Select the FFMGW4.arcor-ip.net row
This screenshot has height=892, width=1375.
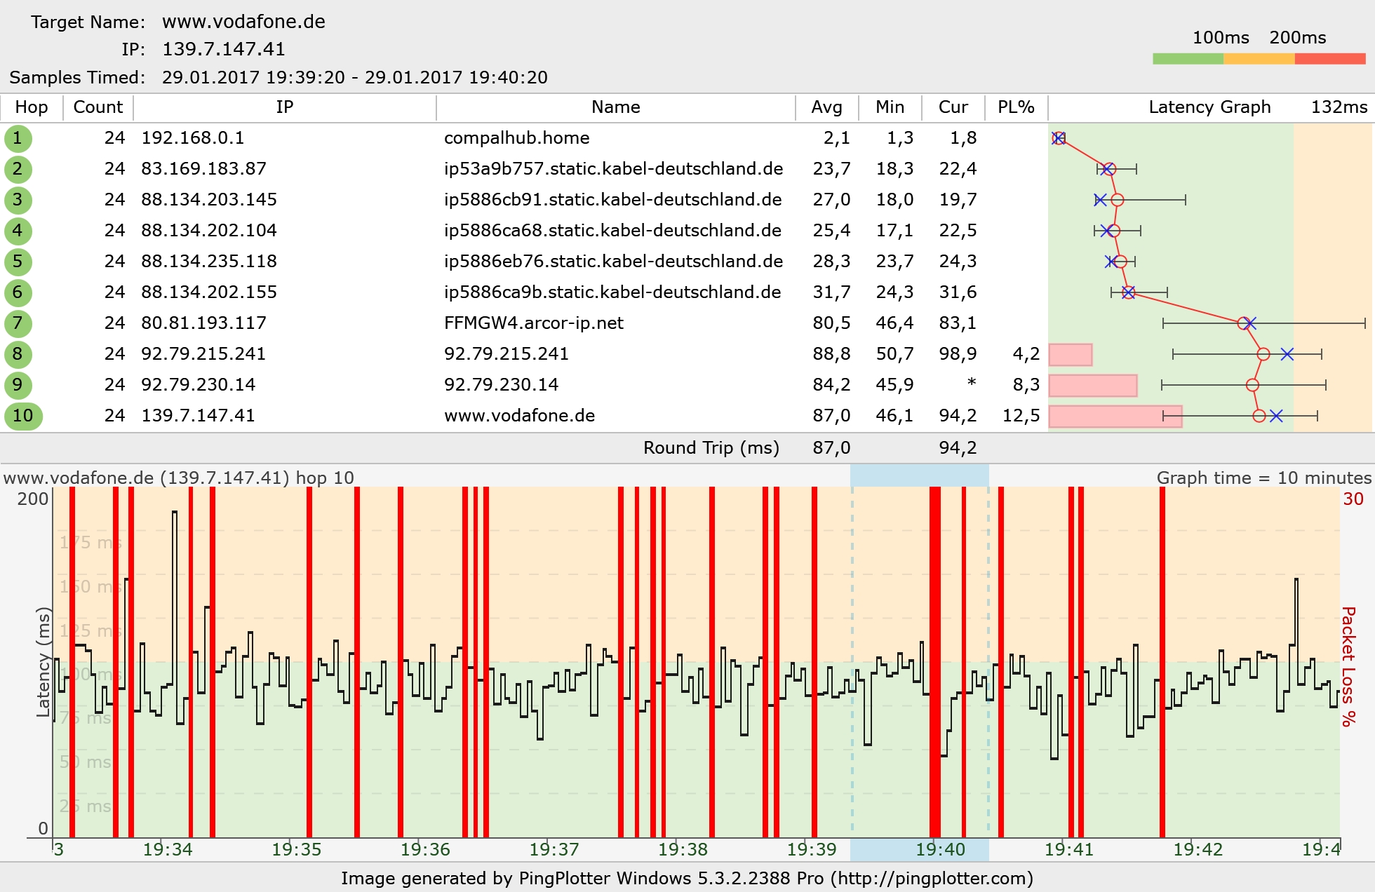point(533,323)
